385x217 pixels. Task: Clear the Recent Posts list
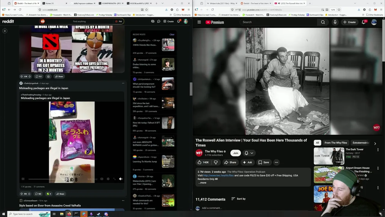tap(172, 34)
